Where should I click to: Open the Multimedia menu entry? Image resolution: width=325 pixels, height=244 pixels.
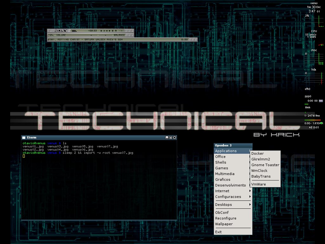[x=233, y=174]
